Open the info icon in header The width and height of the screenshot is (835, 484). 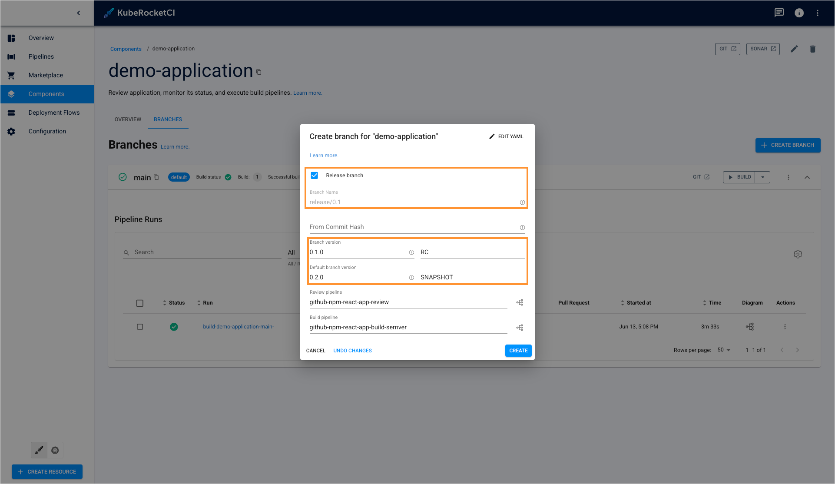click(x=799, y=13)
